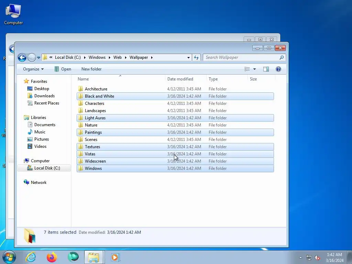Sort by the Name column header
The height and width of the screenshot is (264, 352).
coord(120,79)
